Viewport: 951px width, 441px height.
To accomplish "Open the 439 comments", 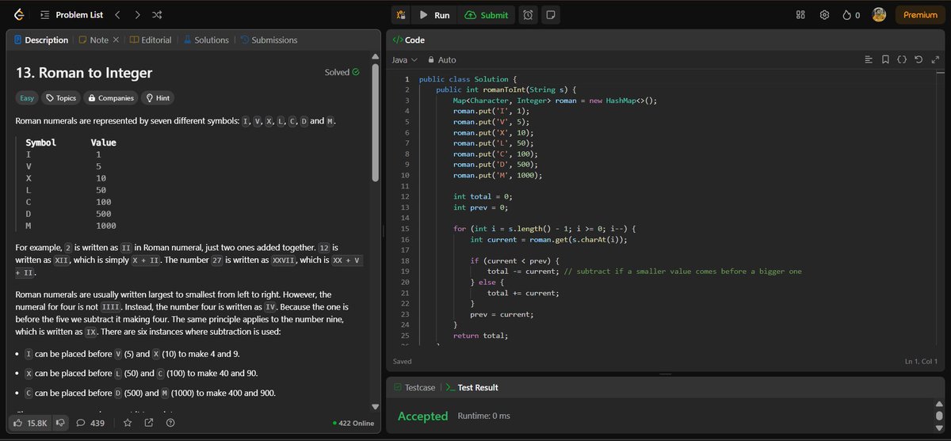I will coord(90,423).
